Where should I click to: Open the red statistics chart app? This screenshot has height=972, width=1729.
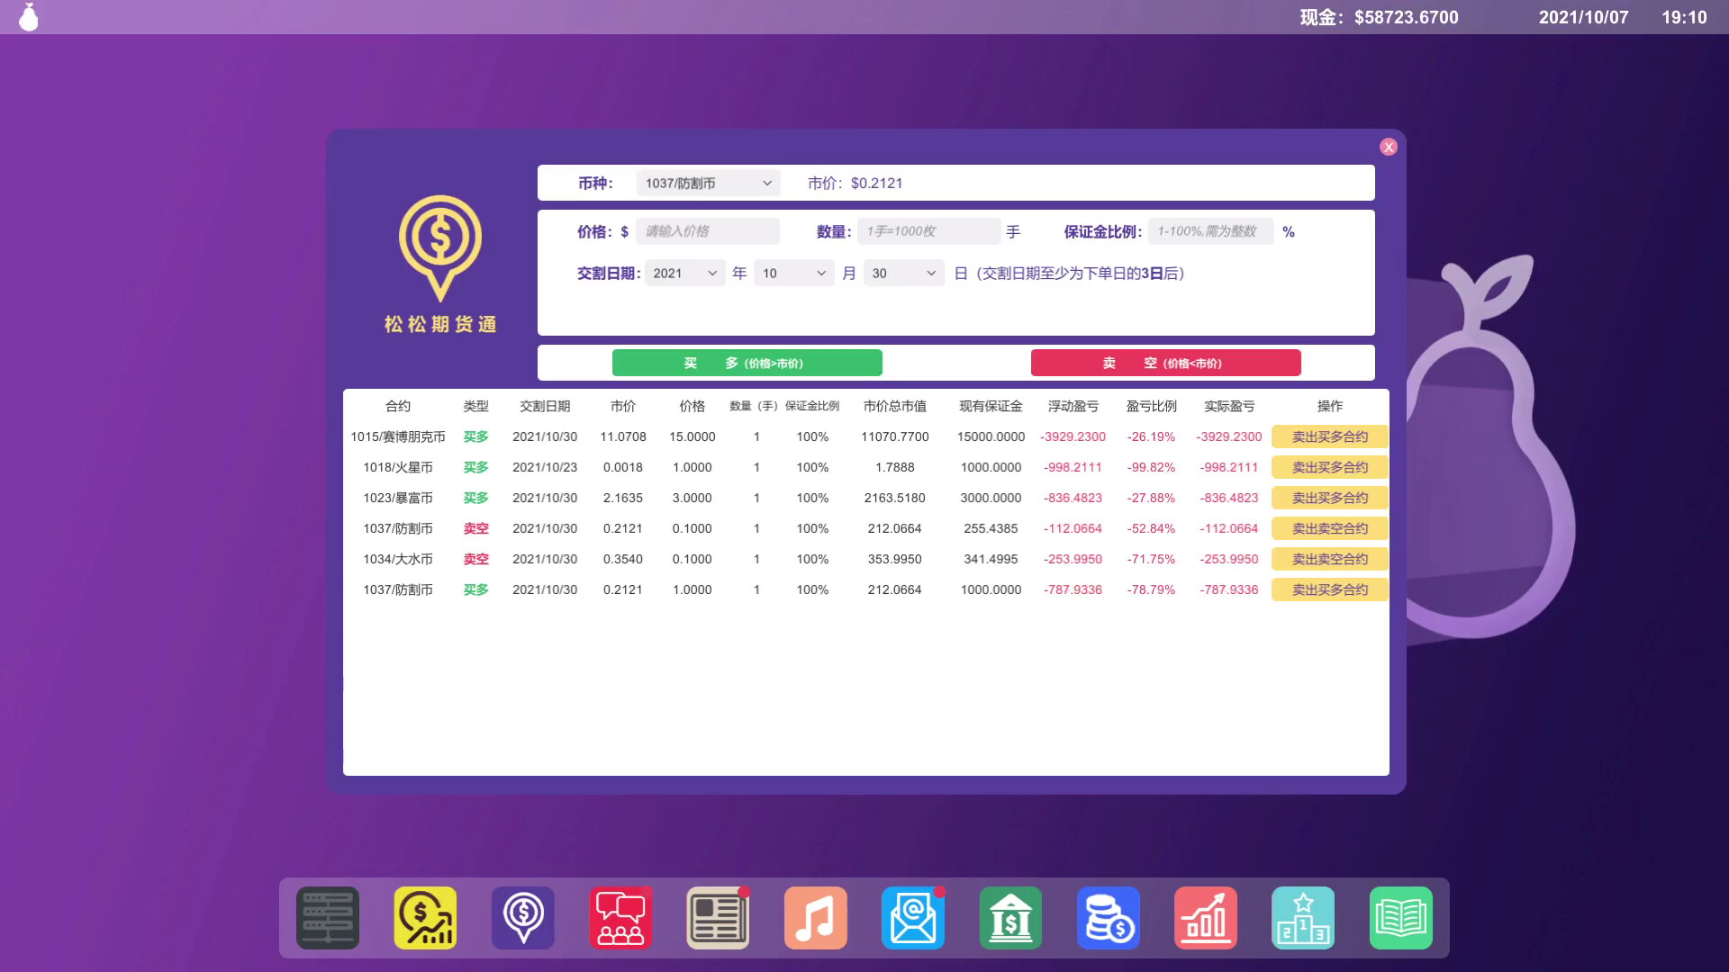tap(1205, 917)
